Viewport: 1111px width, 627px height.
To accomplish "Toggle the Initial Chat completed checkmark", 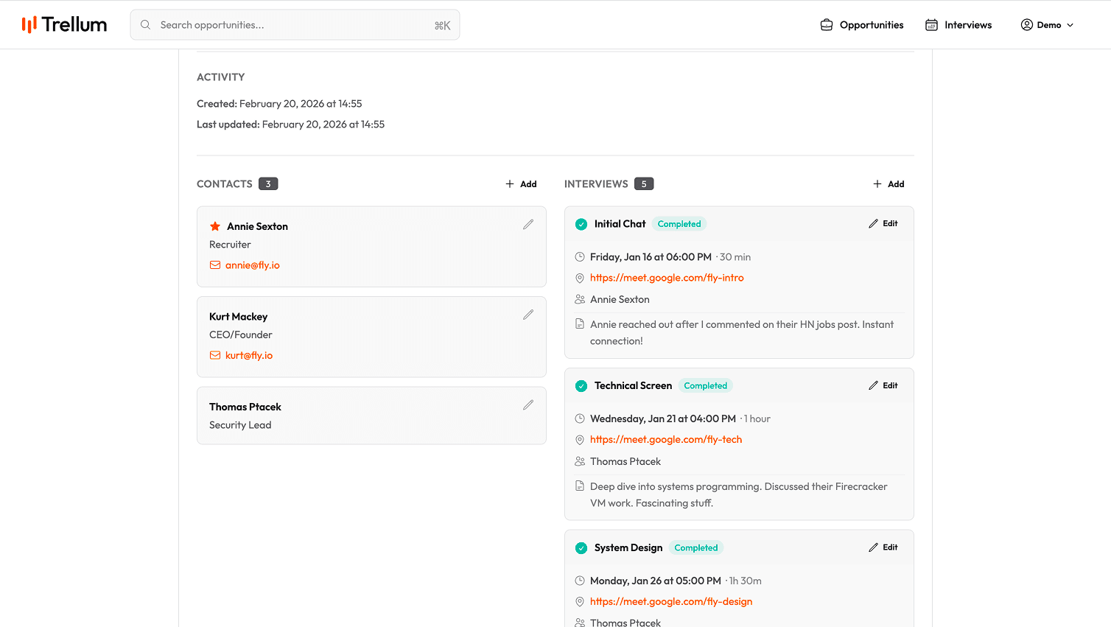I will point(581,224).
